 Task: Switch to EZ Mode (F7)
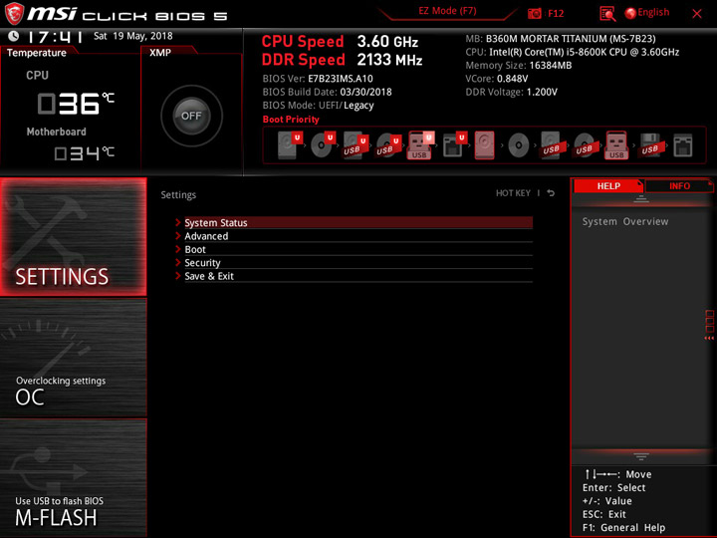pyautogui.click(x=447, y=11)
